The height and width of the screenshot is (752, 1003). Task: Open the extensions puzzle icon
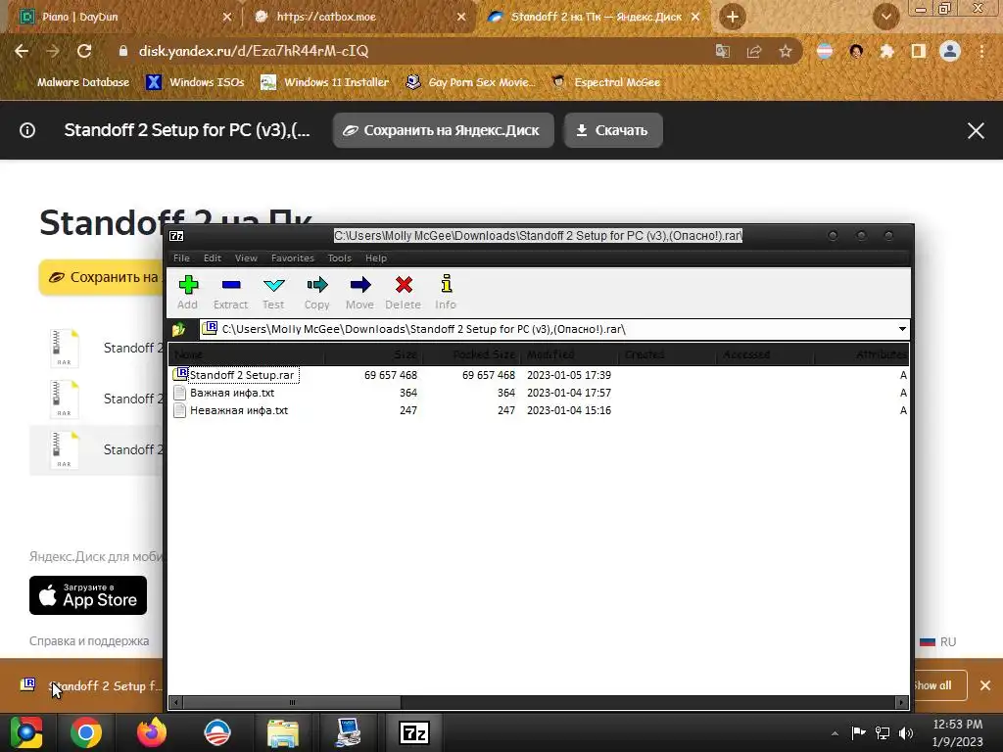coord(886,51)
